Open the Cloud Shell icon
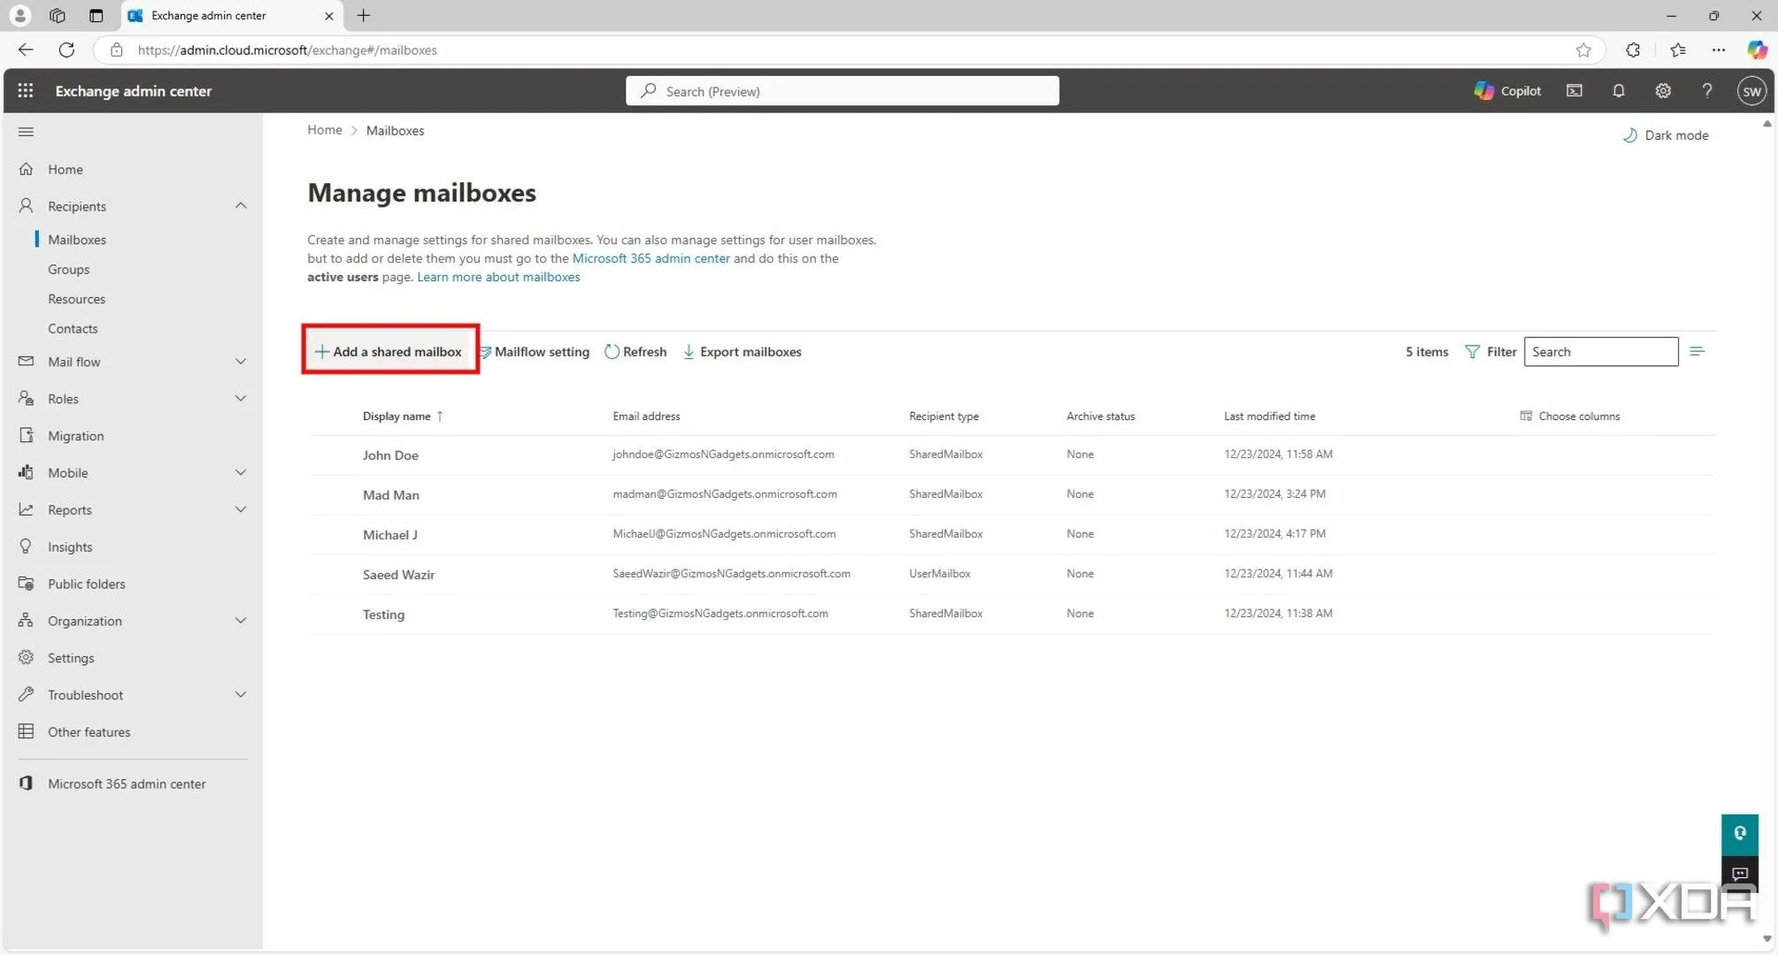The height and width of the screenshot is (955, 1778). (1574, 91)
